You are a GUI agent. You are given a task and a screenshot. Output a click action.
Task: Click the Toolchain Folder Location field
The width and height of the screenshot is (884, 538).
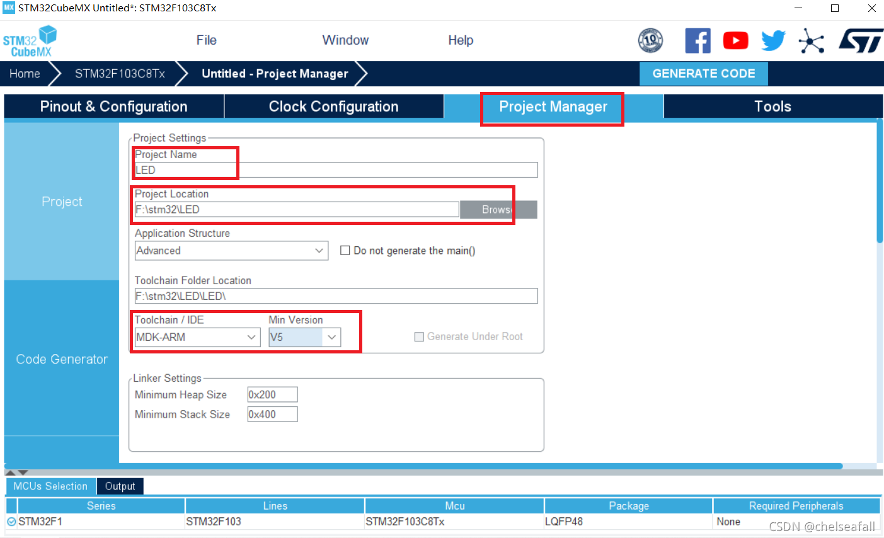[336, 296]
